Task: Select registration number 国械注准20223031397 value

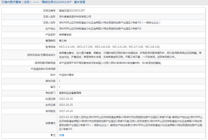Action: pos(72,10)
